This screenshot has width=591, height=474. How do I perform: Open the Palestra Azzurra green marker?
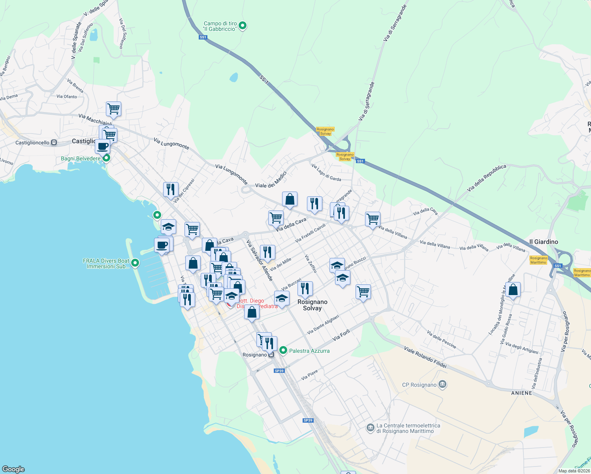point(283,350)
